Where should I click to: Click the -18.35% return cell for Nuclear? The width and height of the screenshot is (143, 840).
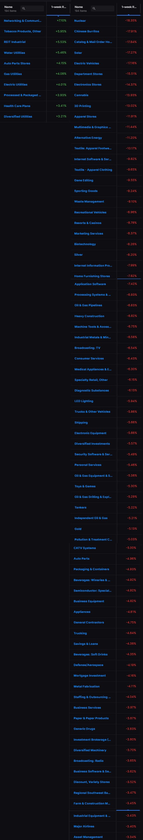click(131, 21)
